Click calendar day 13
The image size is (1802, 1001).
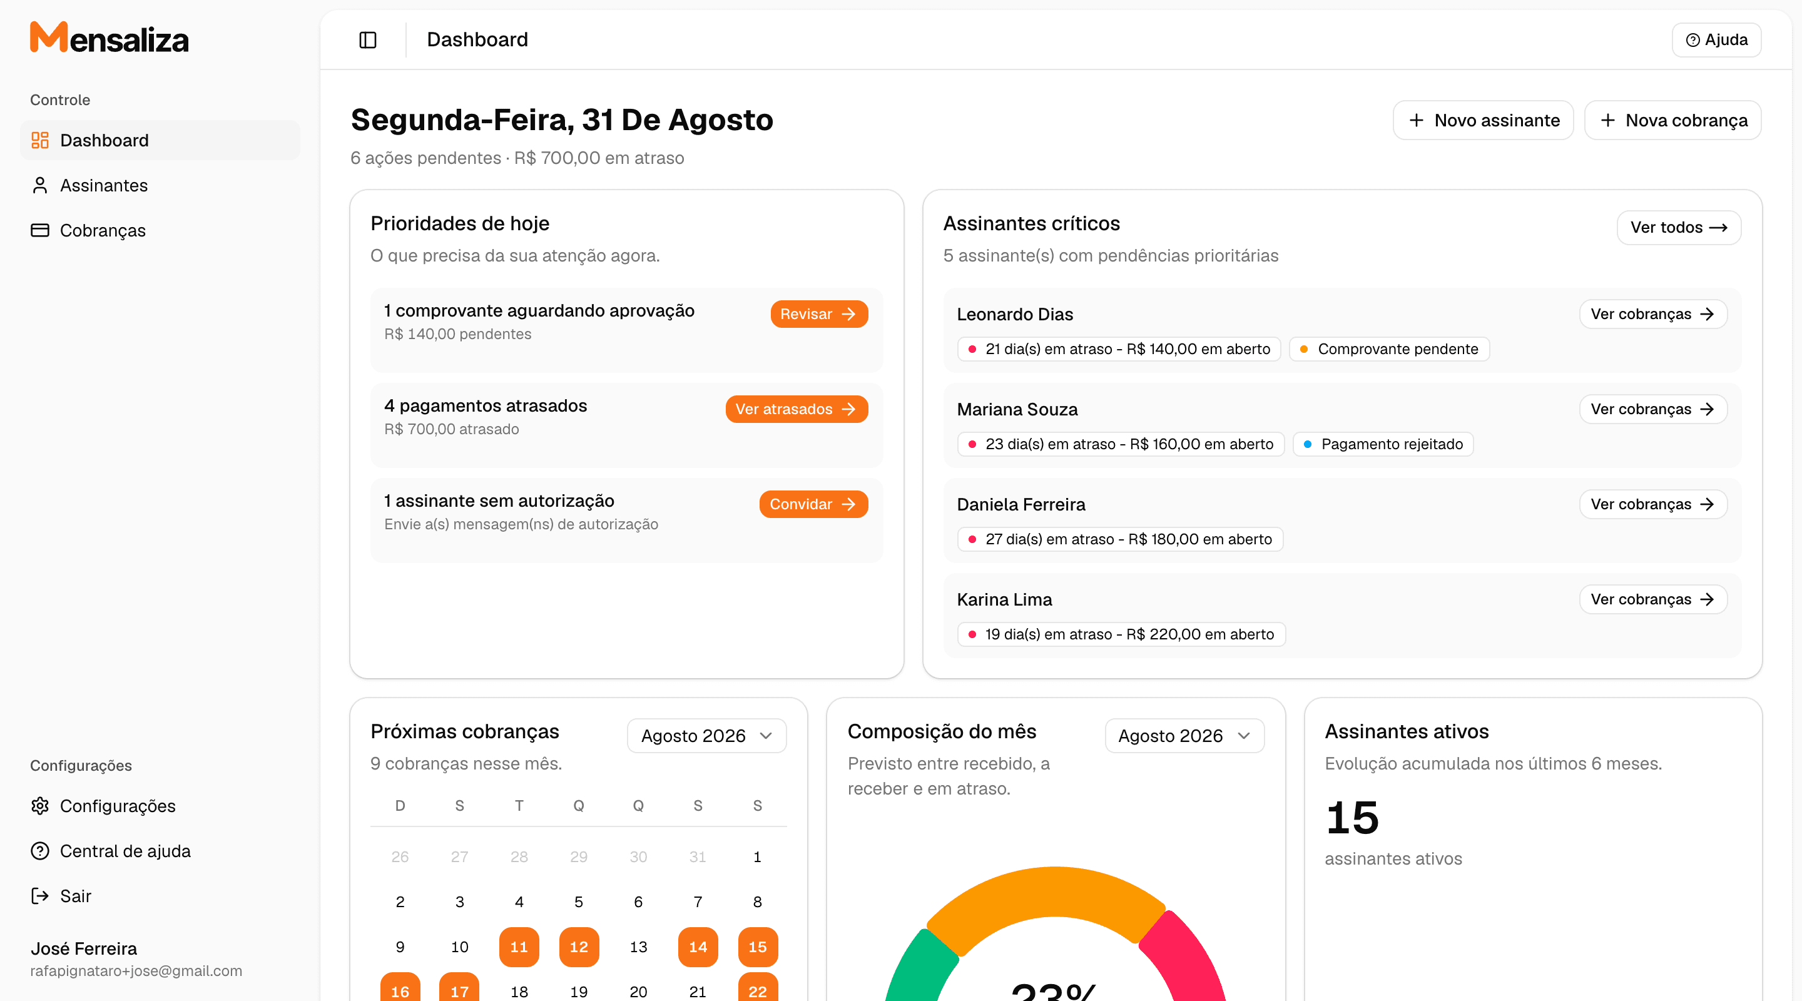[638, 947]
